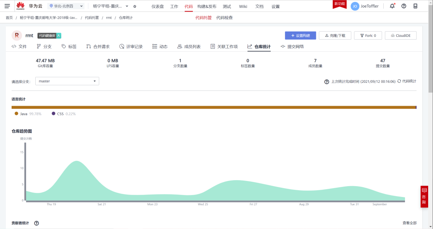Click the 代码托管 breadcrumb link
433x229 pixels.
(92, 18)
